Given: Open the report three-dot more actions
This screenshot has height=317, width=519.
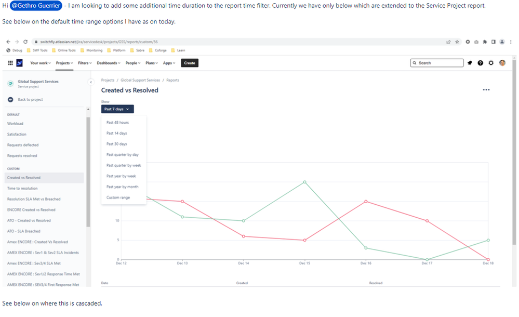Looking at the screenshot, I should pyautogui.click(x=486, y=90).
